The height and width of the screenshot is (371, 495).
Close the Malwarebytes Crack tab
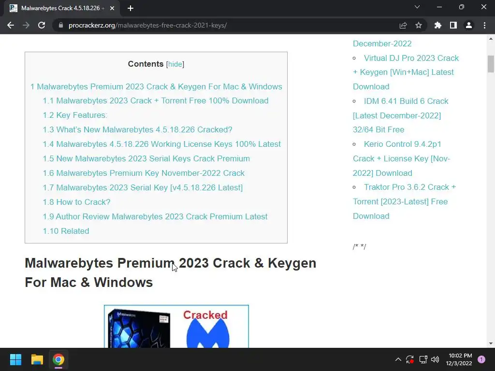pyautogui.click(x=112, y=8)
